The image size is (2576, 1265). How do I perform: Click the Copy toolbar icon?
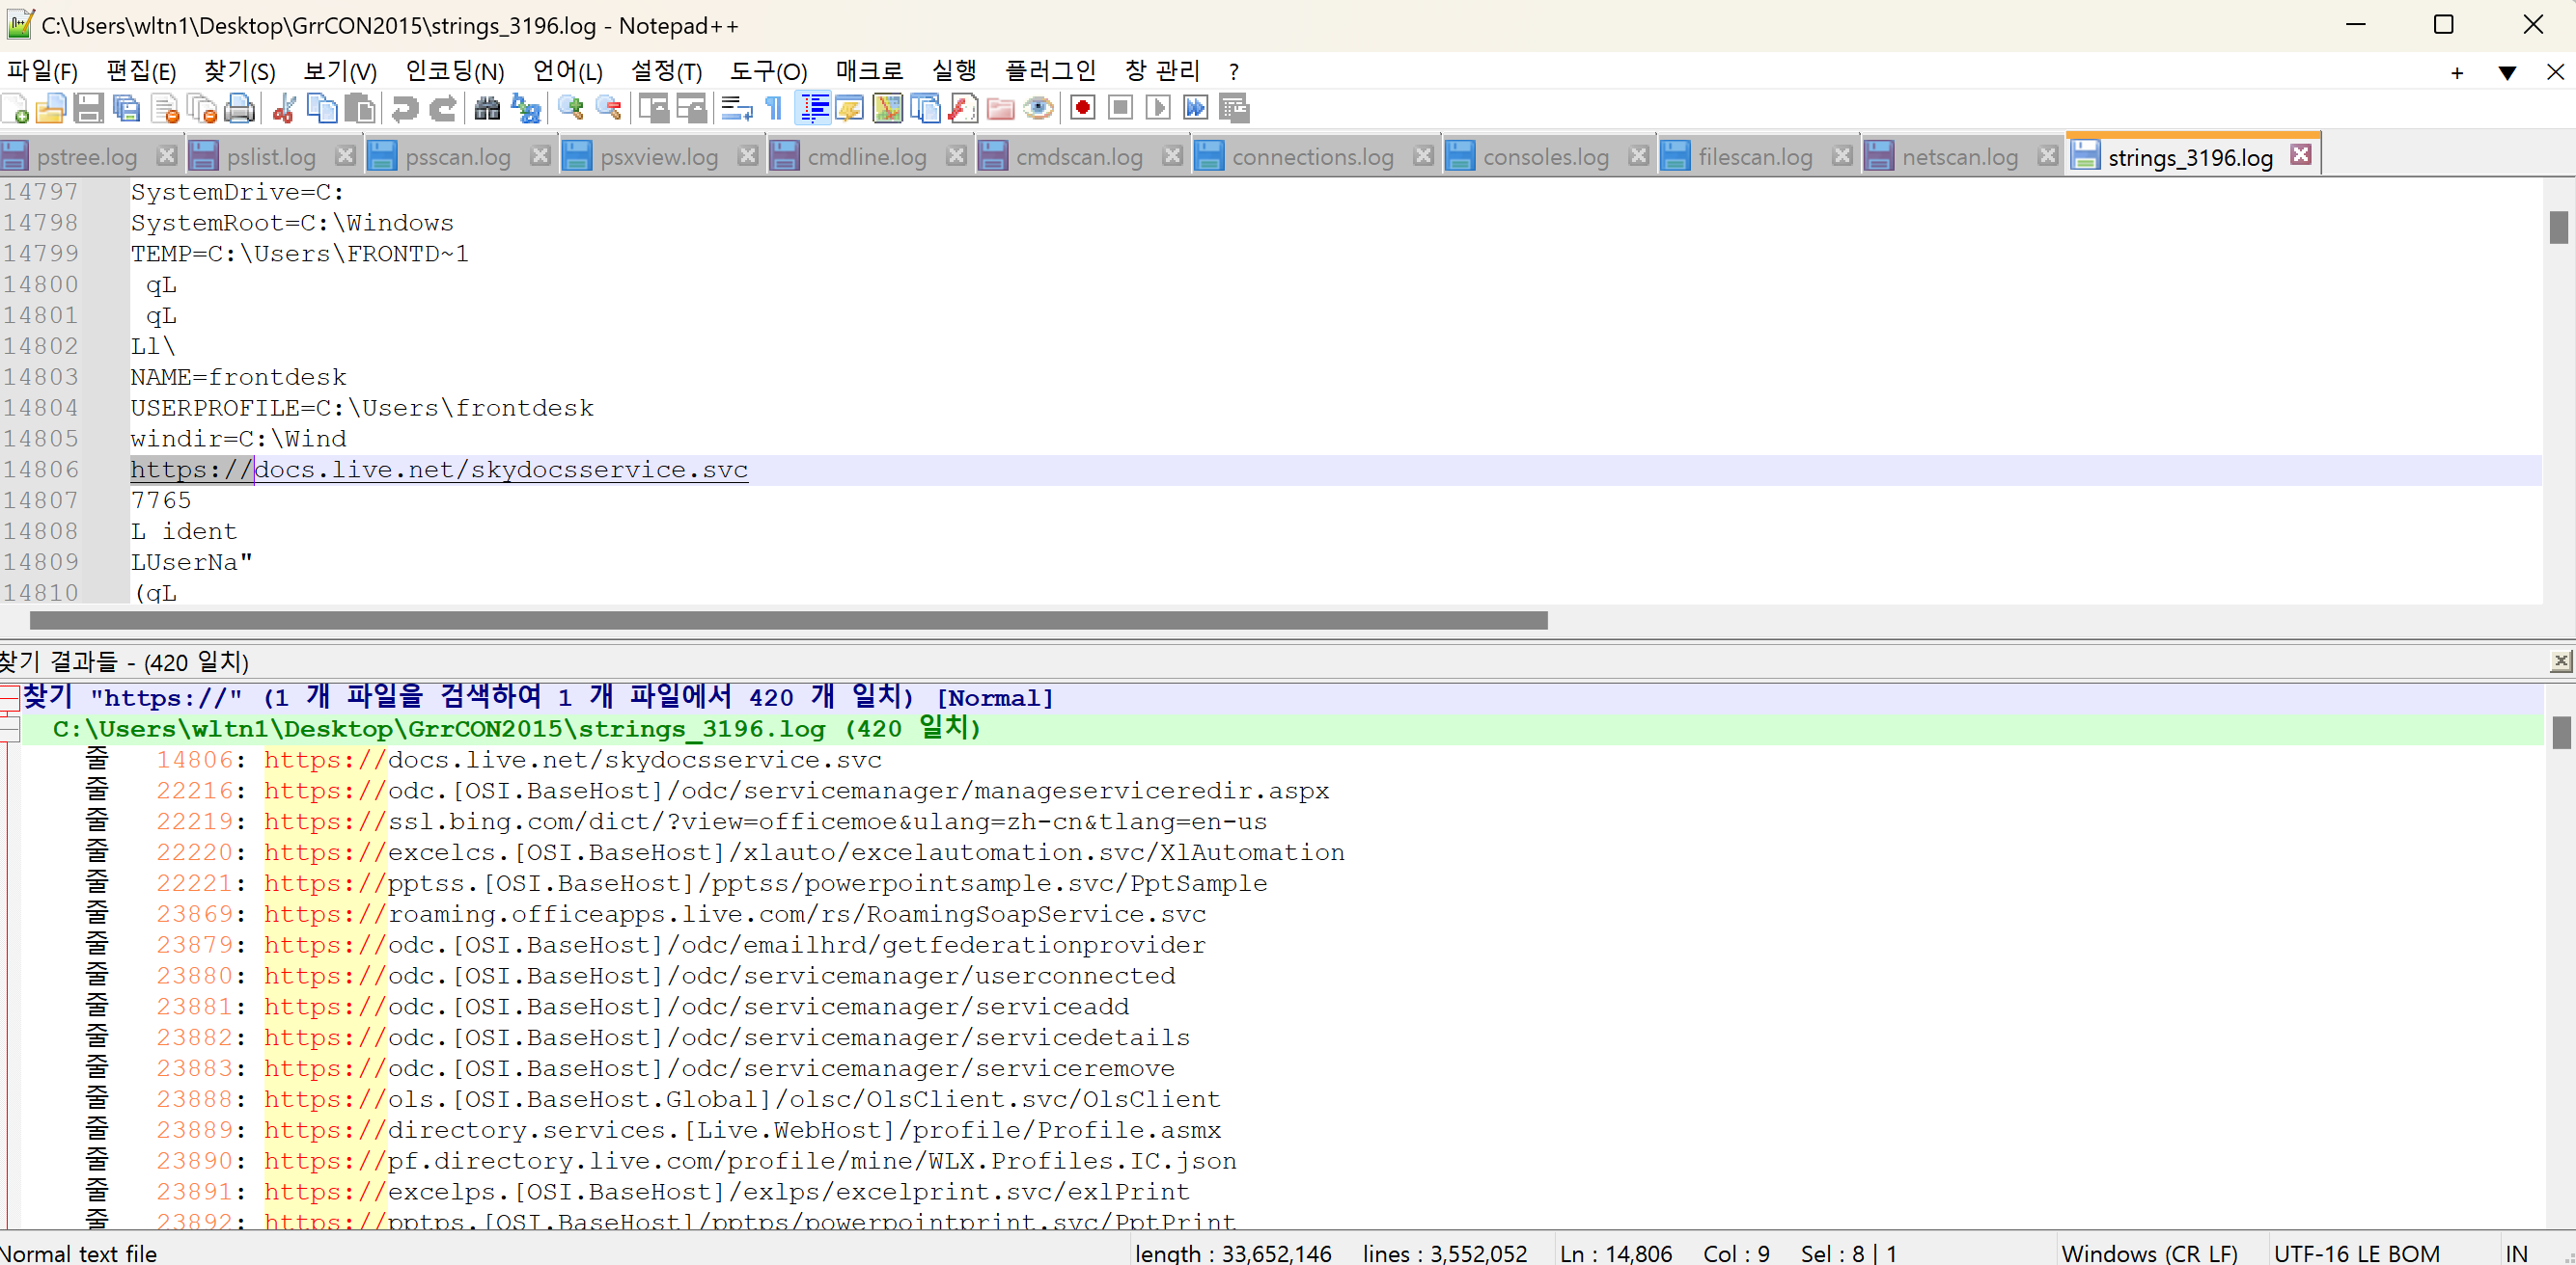(x=322, y=108)
